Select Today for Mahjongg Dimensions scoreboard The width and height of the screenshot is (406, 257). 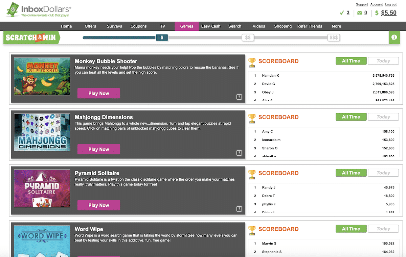383,117
